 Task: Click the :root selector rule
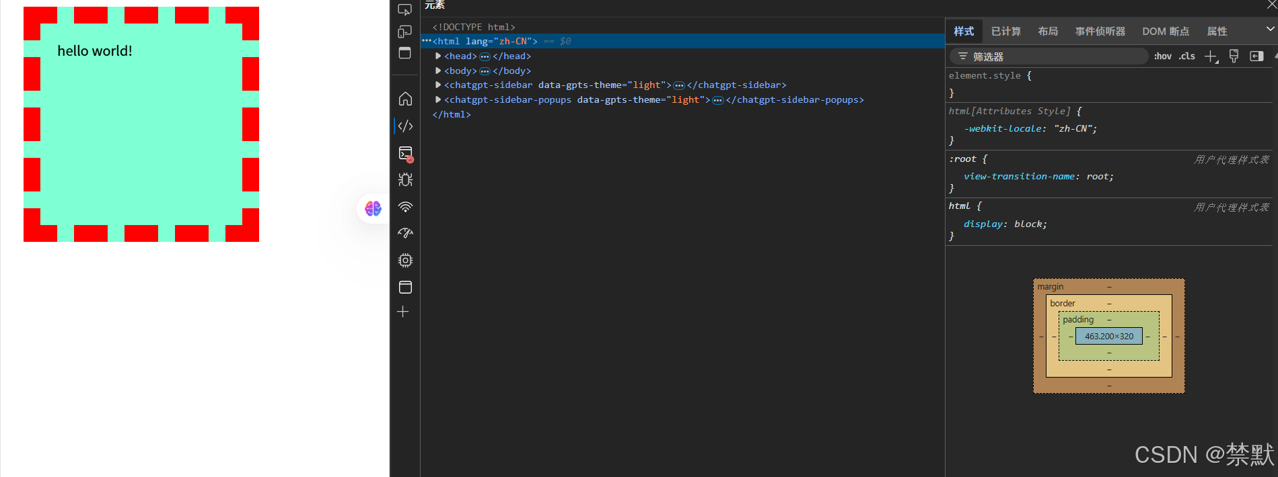(x=962, y=159)
